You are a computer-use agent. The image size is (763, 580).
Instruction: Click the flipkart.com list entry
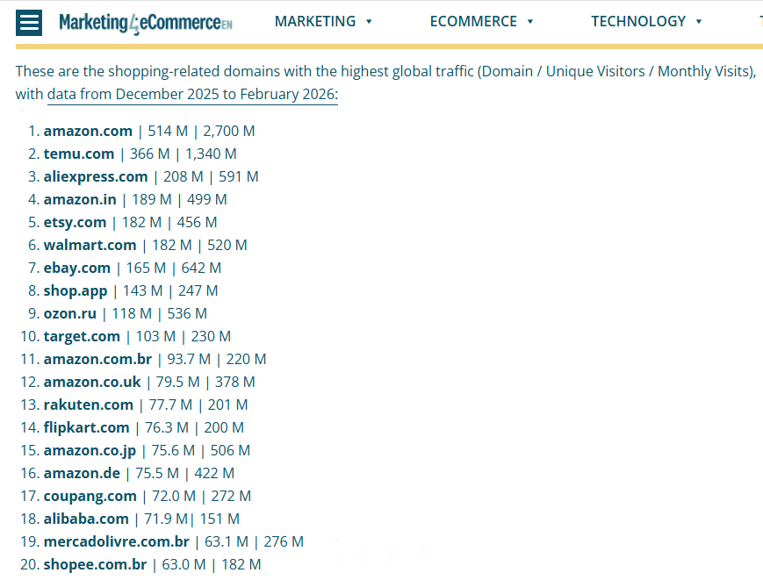tap(143, 428)
